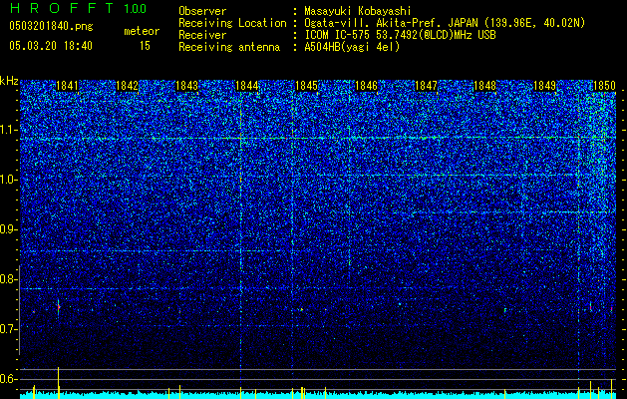Click the kHz axis unit label

(9, 81)
